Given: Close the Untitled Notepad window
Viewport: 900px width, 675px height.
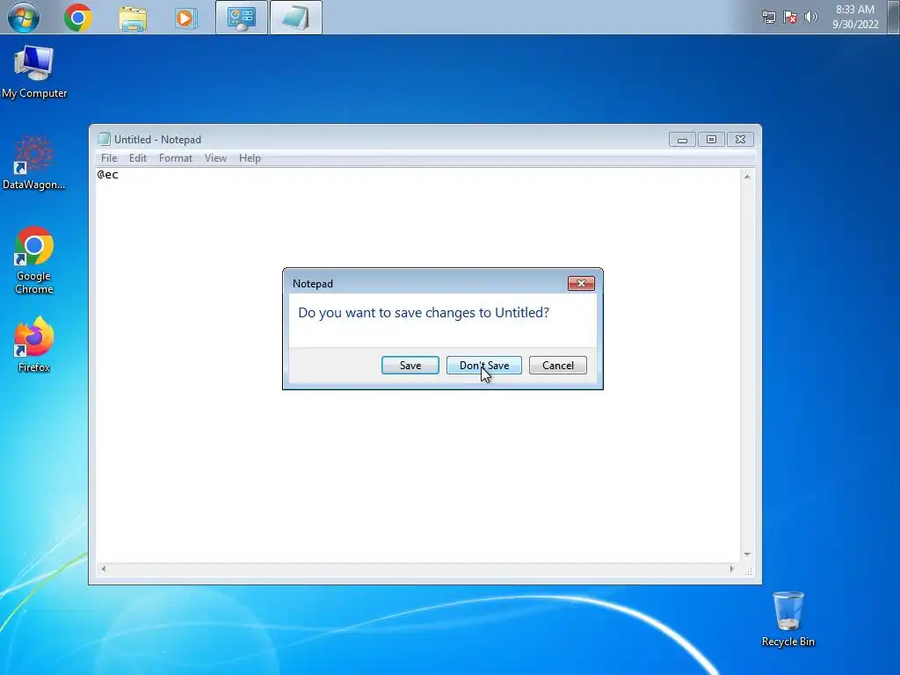Looking at the screenshot, I should pos(740,140).
